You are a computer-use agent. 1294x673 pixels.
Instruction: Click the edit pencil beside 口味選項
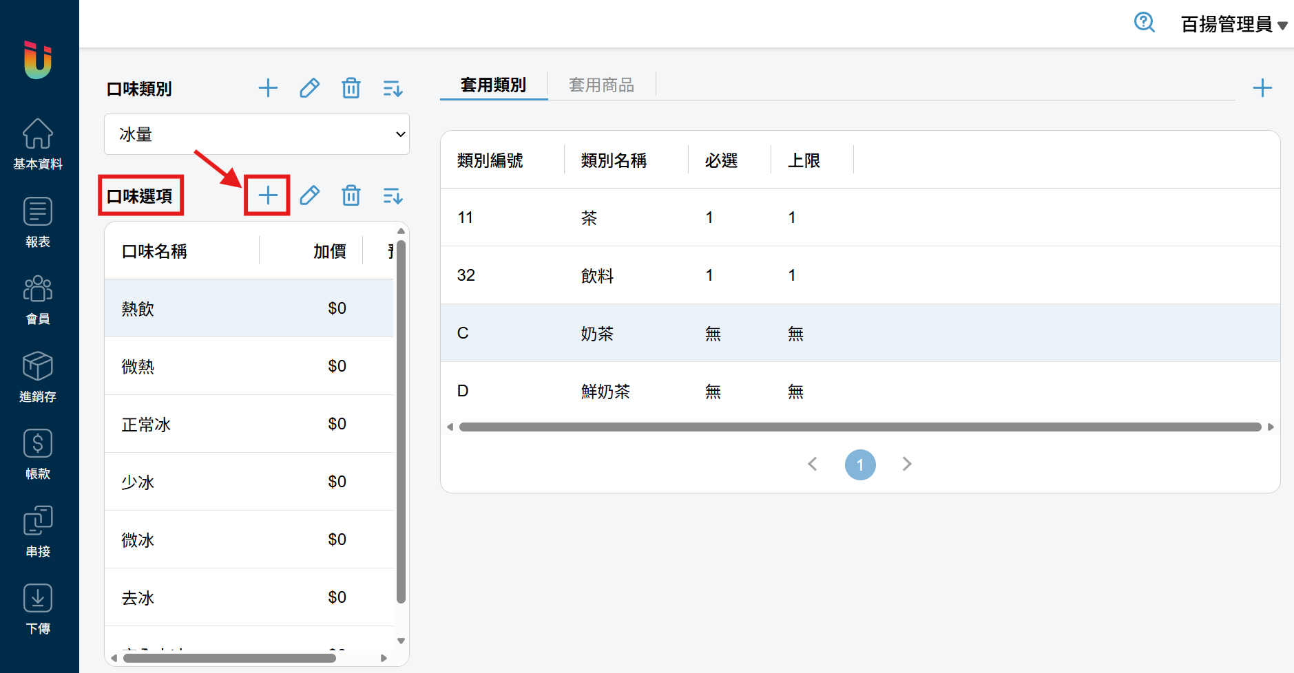pos(310,196)
